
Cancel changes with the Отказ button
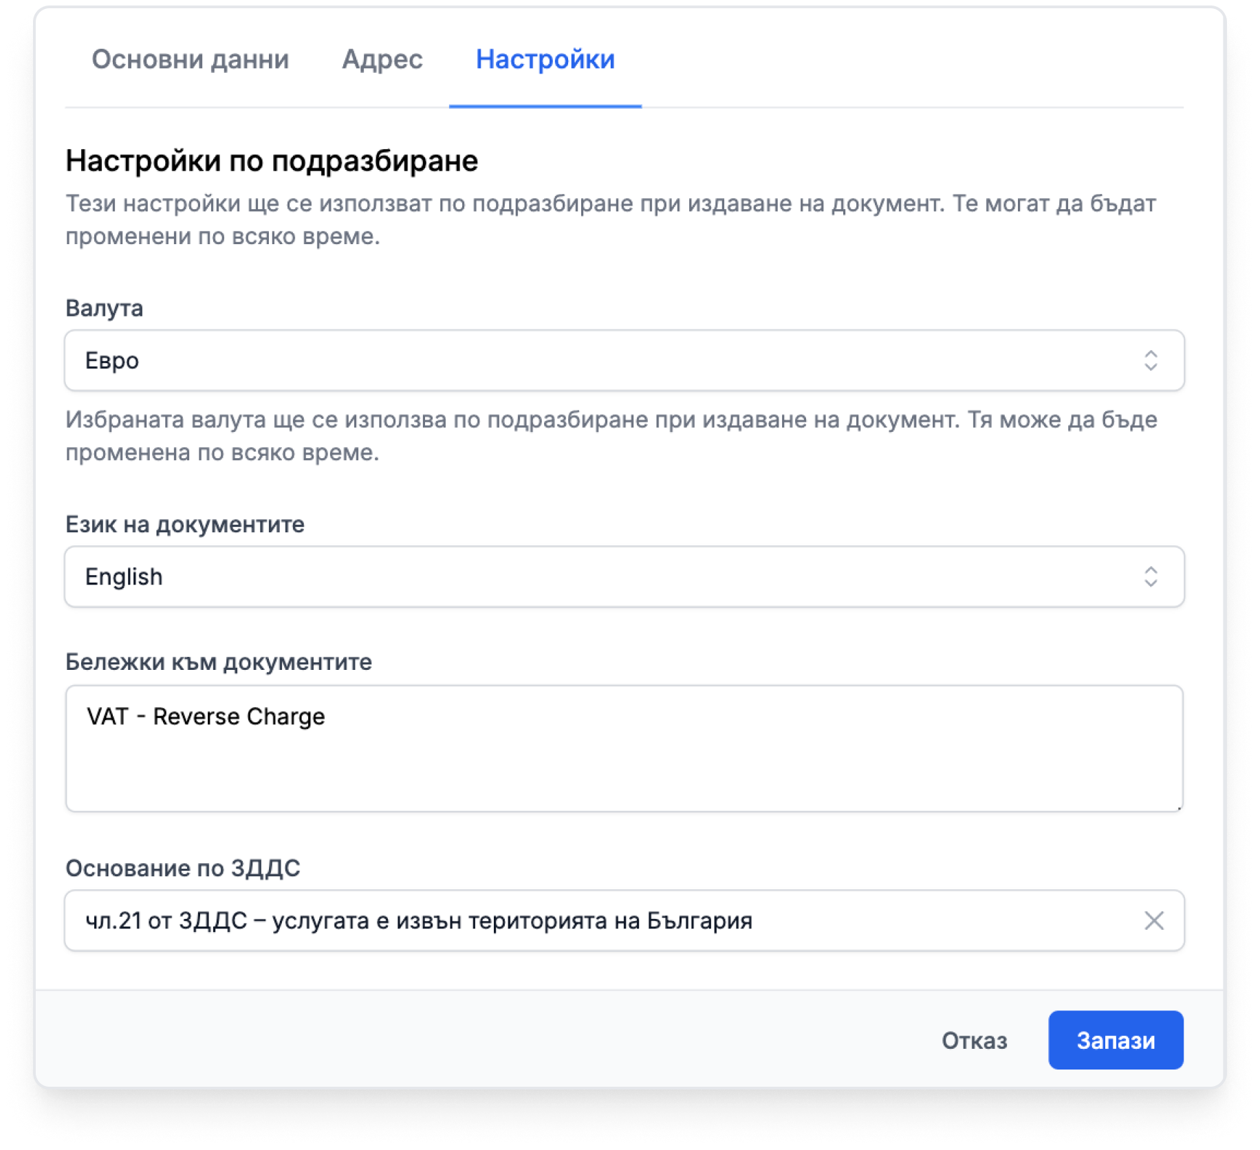click(974, 1040)
